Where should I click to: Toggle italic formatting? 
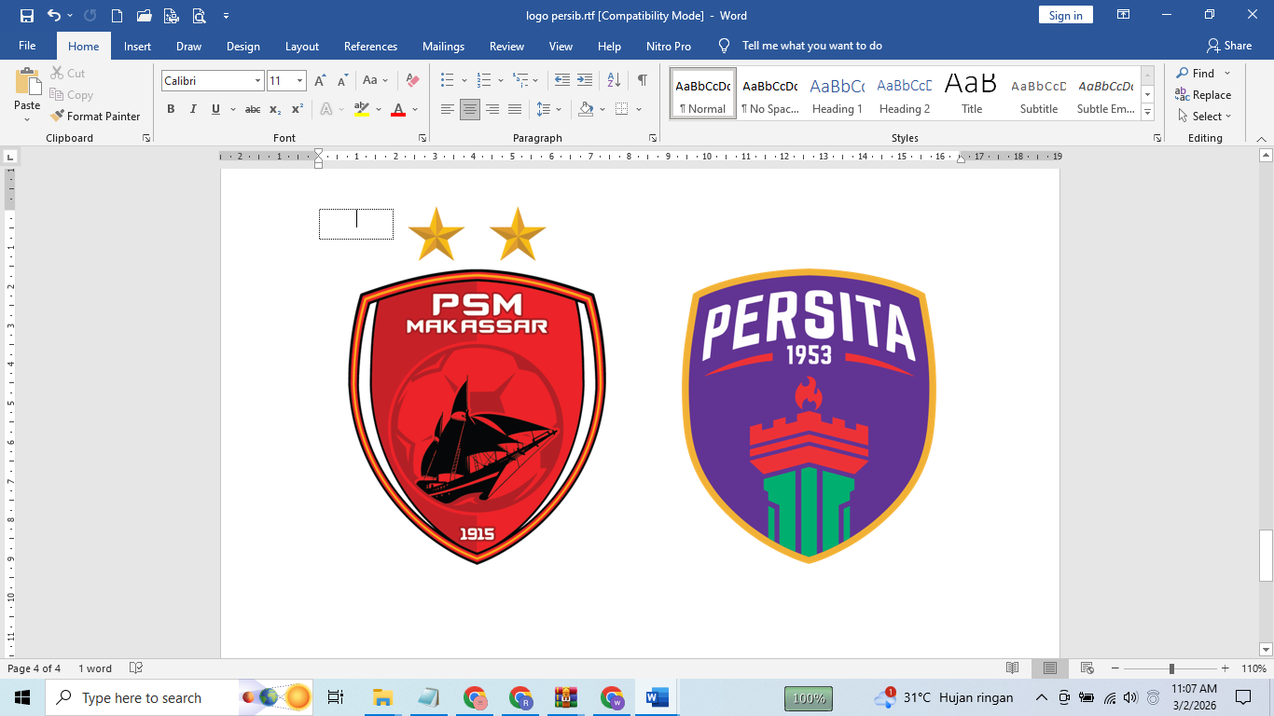(x=192, y=108)
